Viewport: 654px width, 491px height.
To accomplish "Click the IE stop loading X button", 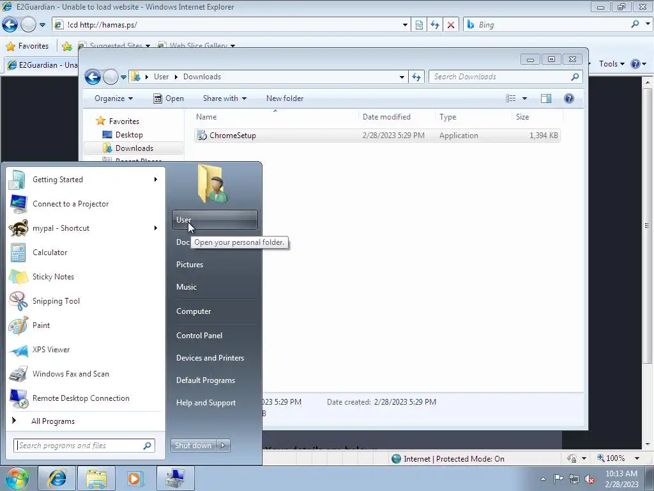I will [x=451, y=25].
